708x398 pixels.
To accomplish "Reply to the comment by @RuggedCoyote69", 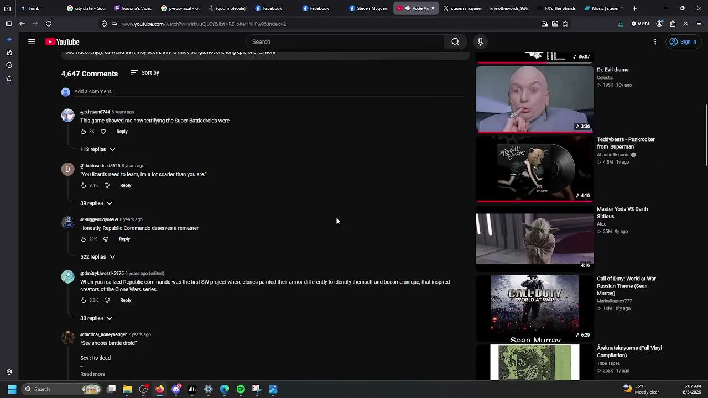I will pos(124,239).
